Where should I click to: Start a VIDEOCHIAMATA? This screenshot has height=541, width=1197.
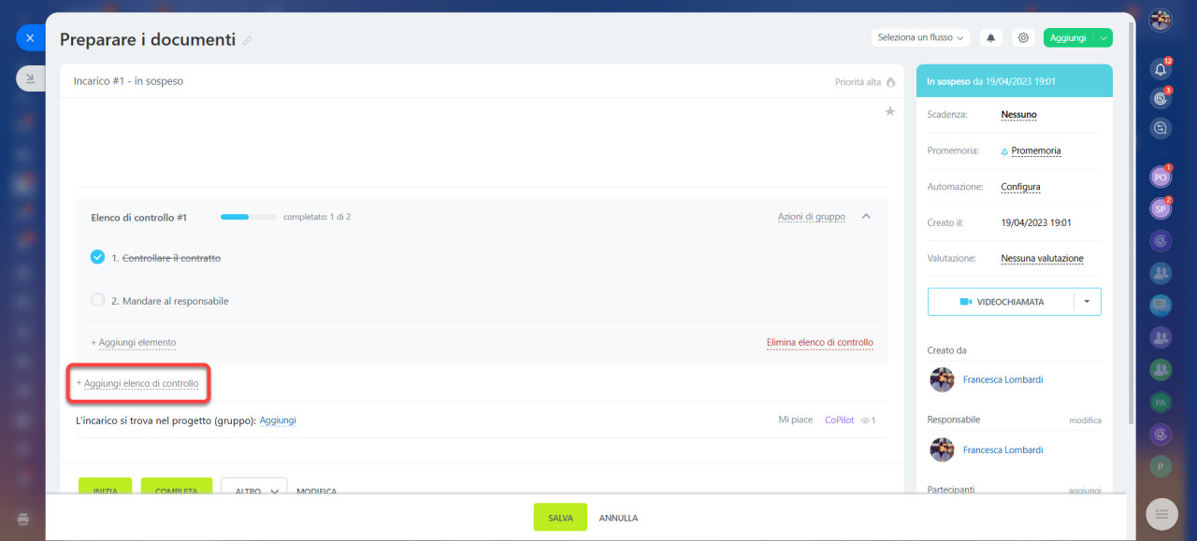1001,302
